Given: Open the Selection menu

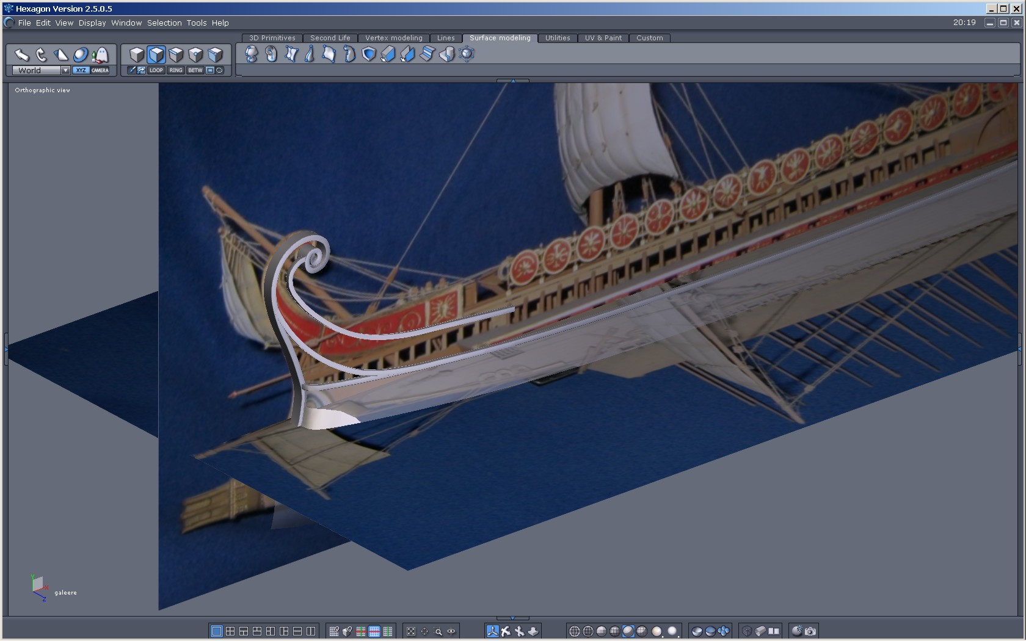Looking at the screenshot, I should pos(164,23).
